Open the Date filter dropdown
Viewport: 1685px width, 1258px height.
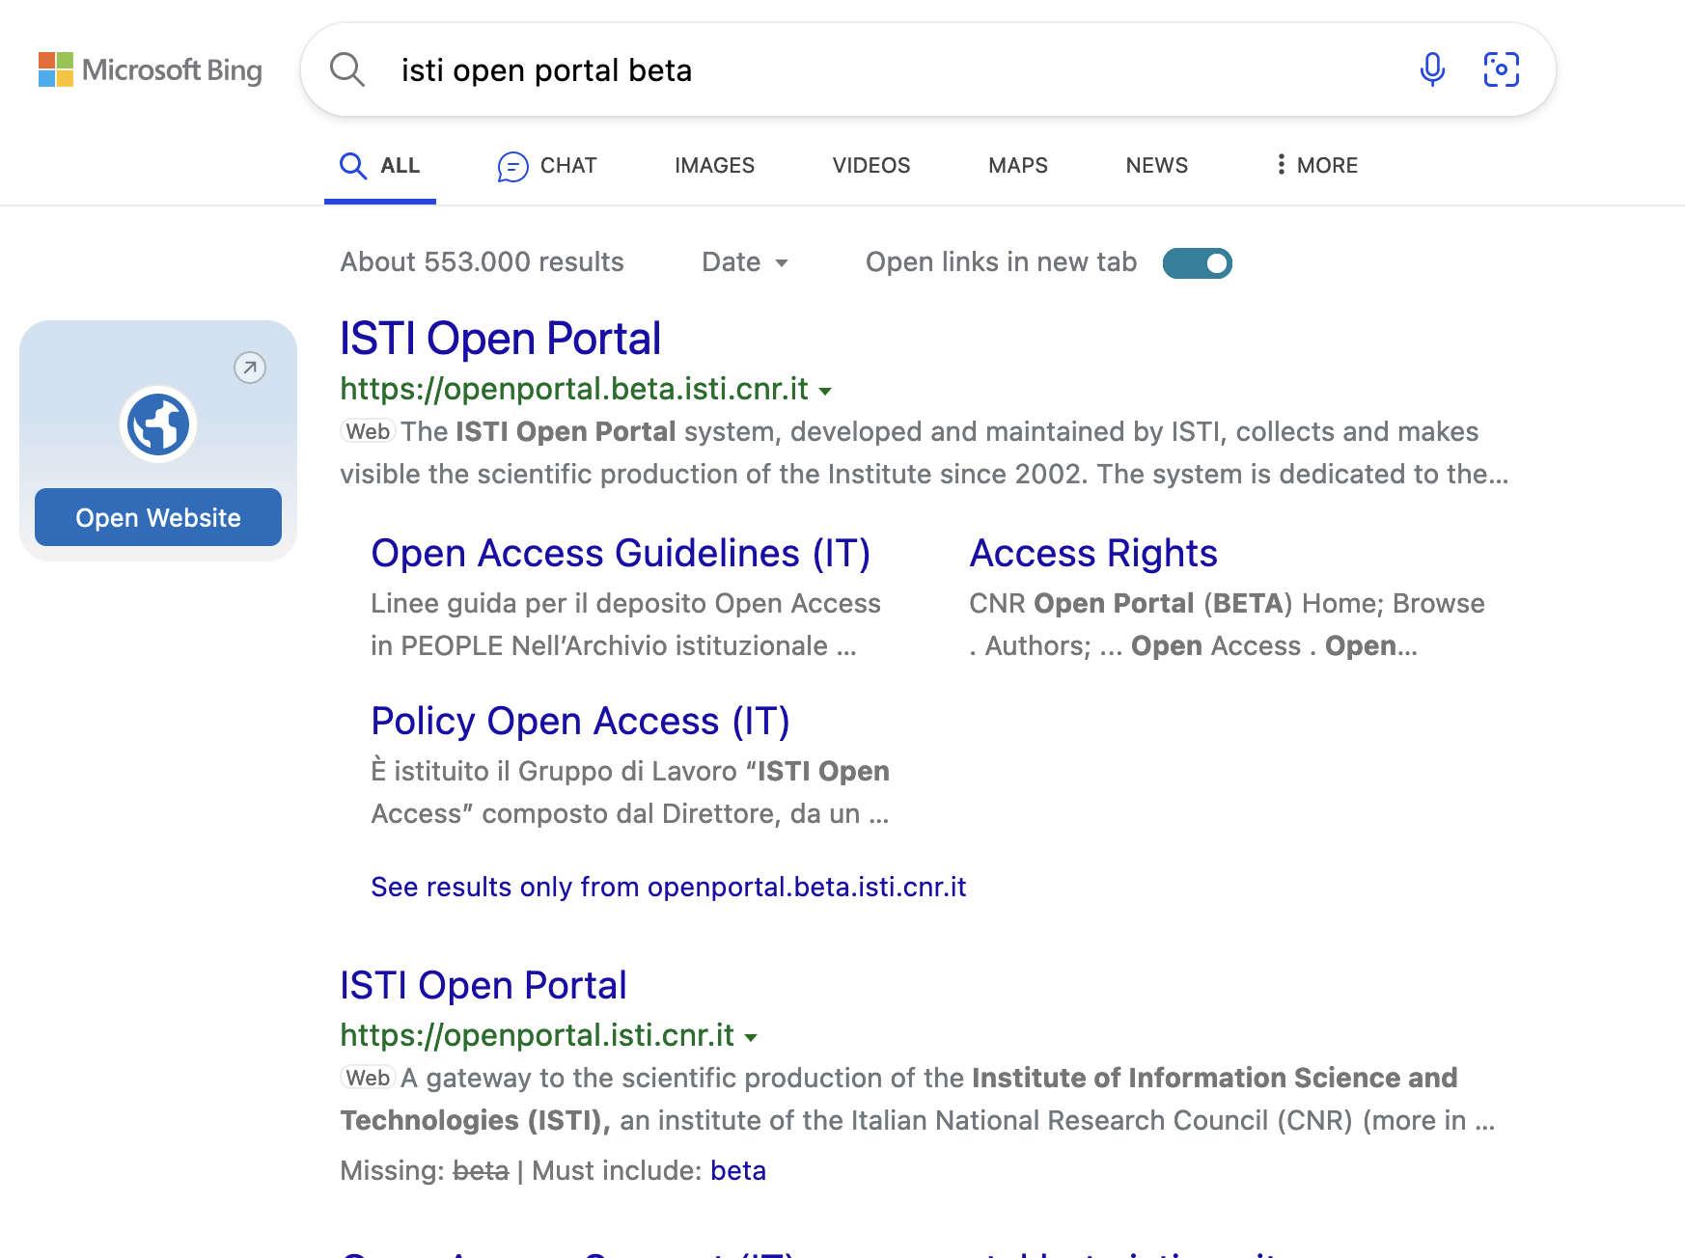[x=745, y=262]
